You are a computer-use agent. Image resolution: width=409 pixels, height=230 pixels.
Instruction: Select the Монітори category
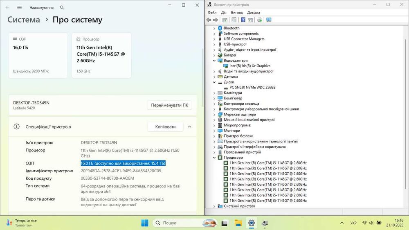tap(232, 131)
